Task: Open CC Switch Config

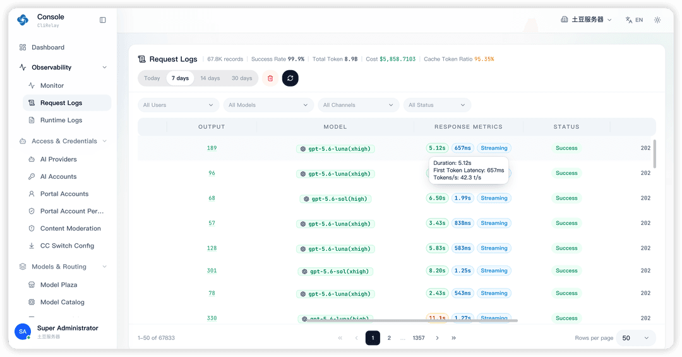Action: coord(67,246)
